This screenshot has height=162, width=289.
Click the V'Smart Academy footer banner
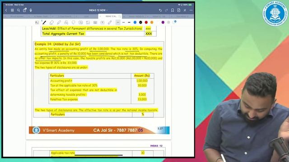click(x=99, y=130)
